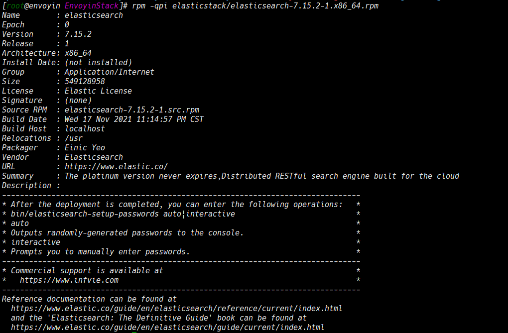Click the Group value Application/Internet
Image resolution: width=508 pixels, height=333 pixels.
point(109,72)
